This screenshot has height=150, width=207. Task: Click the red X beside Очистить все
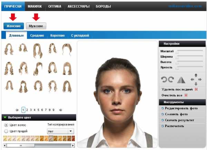(x=186, y=95)
